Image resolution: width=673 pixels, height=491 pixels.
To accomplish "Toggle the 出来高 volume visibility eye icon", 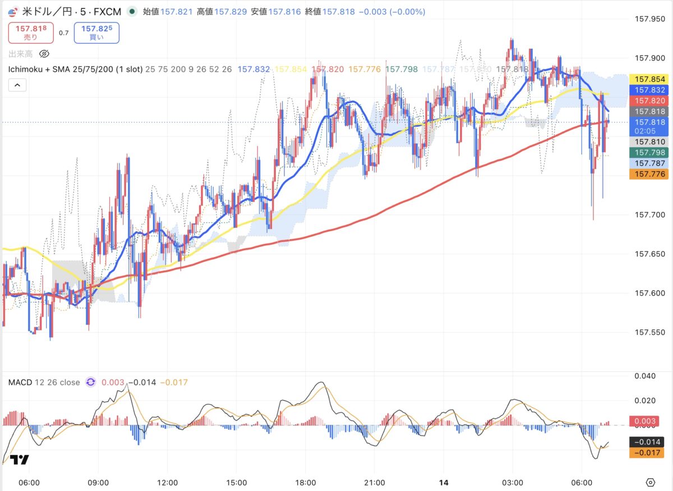I will click(45, 54).
